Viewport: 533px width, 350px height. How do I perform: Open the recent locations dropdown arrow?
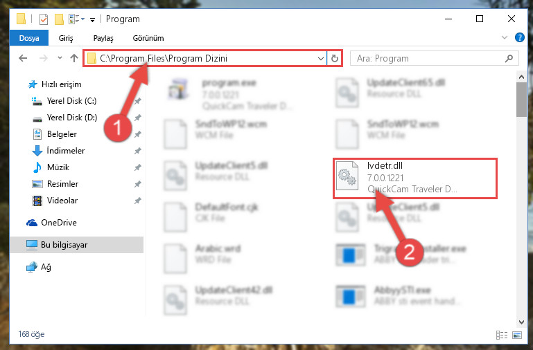pyautogui.click(x=60, y=58)
